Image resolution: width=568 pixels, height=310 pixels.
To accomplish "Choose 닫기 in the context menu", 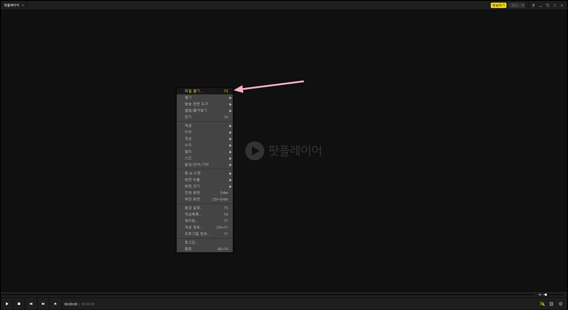I will click(204, 117).
